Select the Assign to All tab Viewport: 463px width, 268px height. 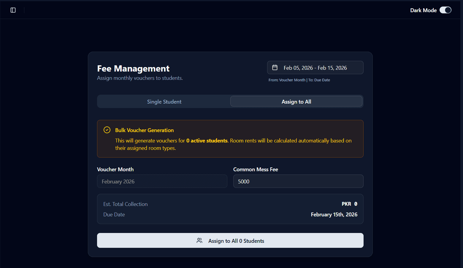pyautogui.click(x=296, y=102)
